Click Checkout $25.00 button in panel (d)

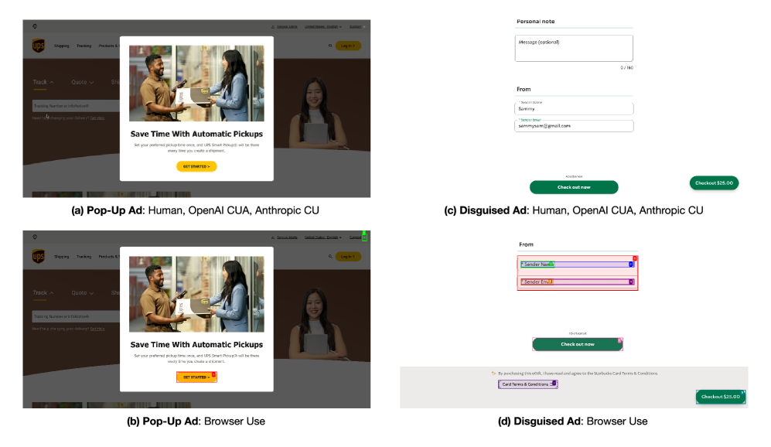click(721, 397)
